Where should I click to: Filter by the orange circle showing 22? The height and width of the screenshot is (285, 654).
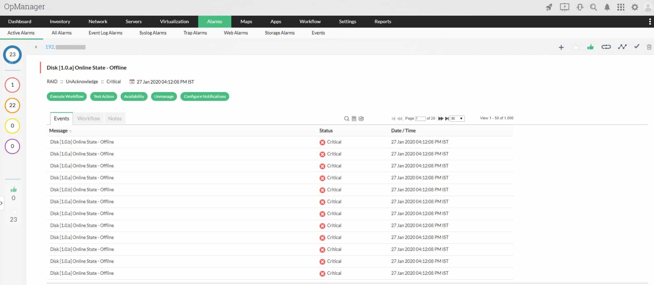[x=12, y=105]
